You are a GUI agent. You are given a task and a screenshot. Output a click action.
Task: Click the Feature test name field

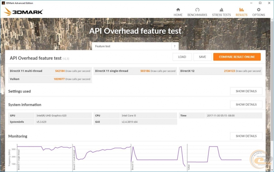point(132,46)
